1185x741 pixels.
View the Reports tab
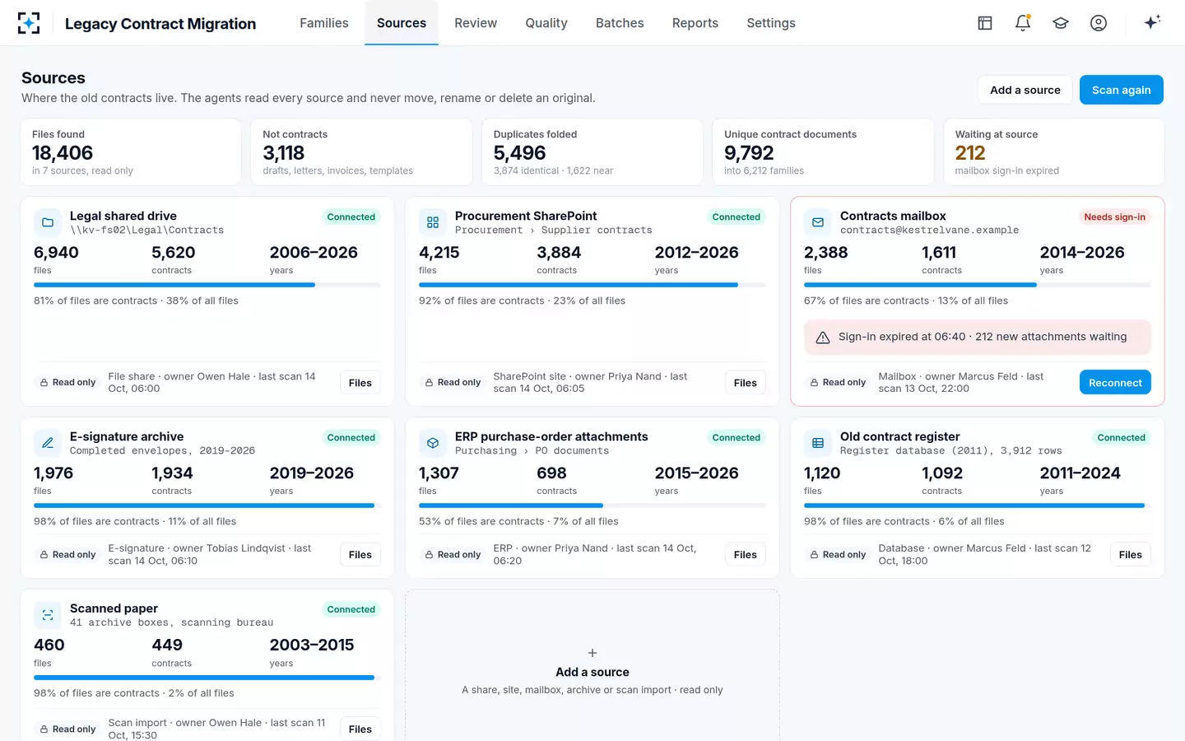(x=695, y=23)
